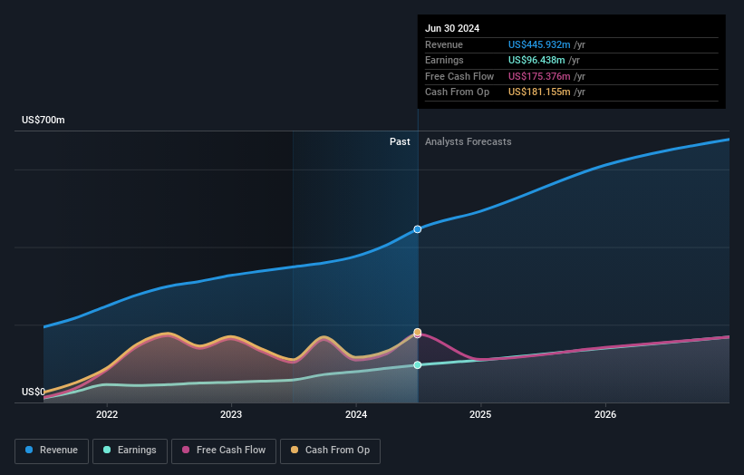This screenshot has height=475, width=744.
Task: Click the Analysts Forecasts label
Action: (469, 142)
